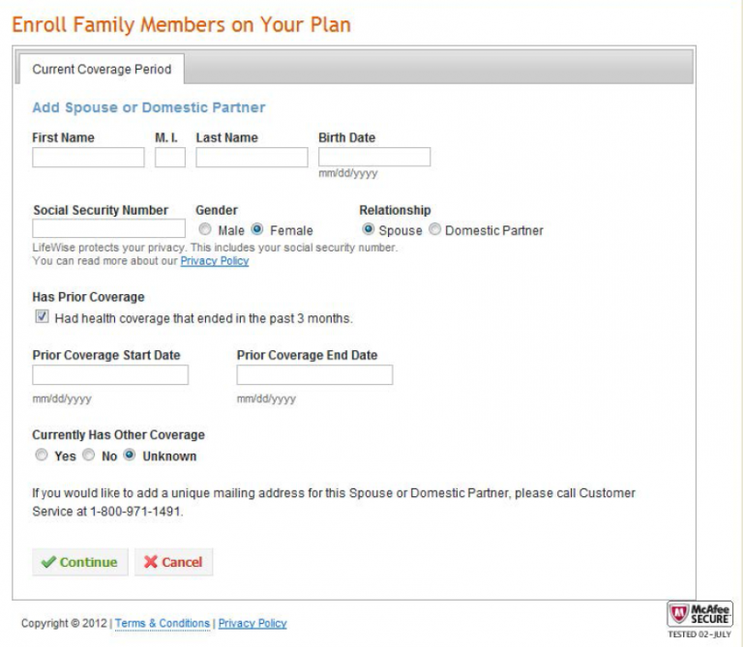This screenshot has height=647, width=743.
Task: Click the First Name input field
Action: click(88, 158)
